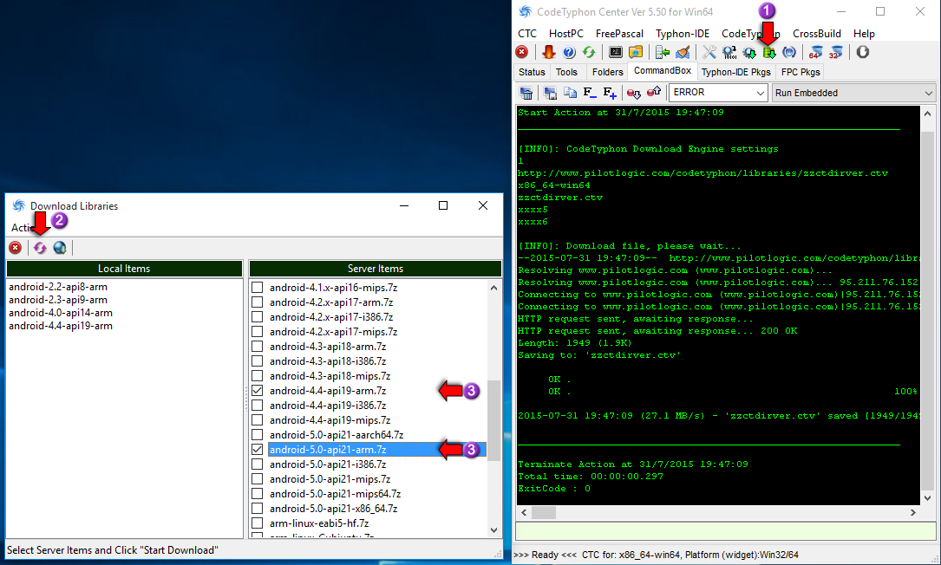Open the ERROR level dropdown
941x565 pixels.
tap(718, 93)
